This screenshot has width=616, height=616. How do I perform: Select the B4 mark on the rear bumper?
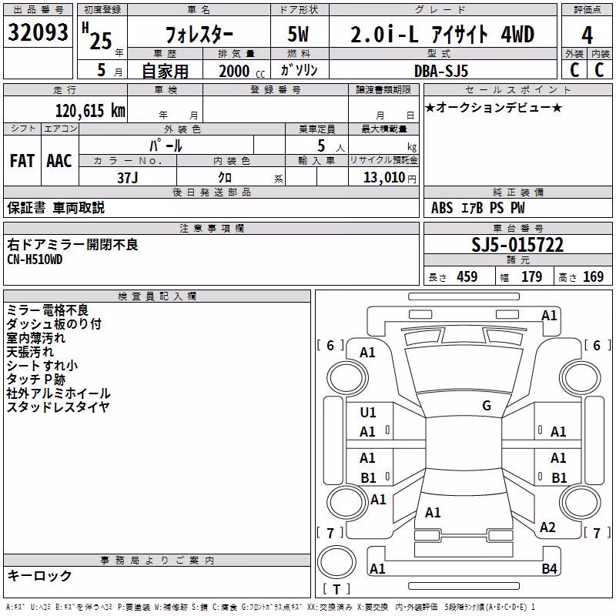coord(549,568)
